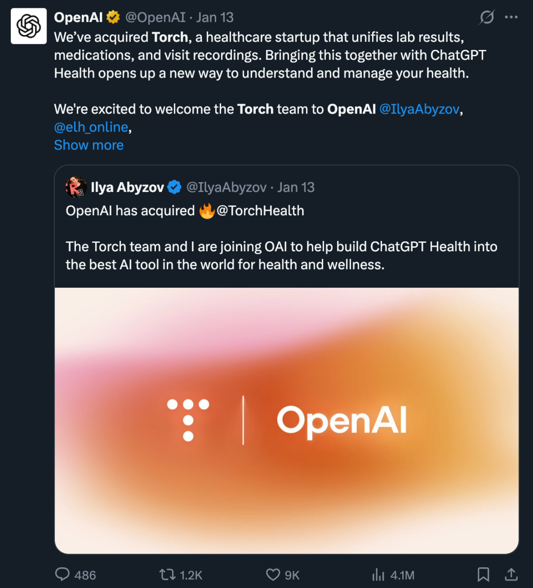Screen dimensions: 533x588
Task: Expand the tweet with Show more
Action: (89, 145)
